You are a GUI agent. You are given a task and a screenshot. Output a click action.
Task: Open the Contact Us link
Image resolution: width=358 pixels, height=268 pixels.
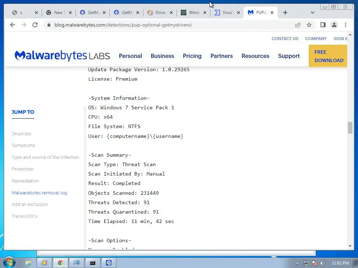pos(285,38)
